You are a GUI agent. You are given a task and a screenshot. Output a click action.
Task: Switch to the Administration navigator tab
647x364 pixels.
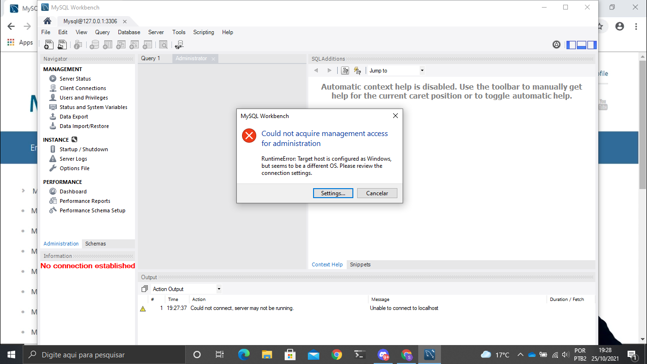61,244
